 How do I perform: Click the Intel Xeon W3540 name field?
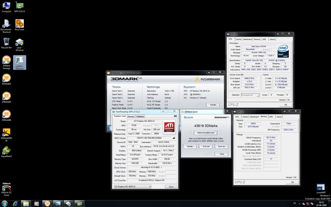point(258,46)
